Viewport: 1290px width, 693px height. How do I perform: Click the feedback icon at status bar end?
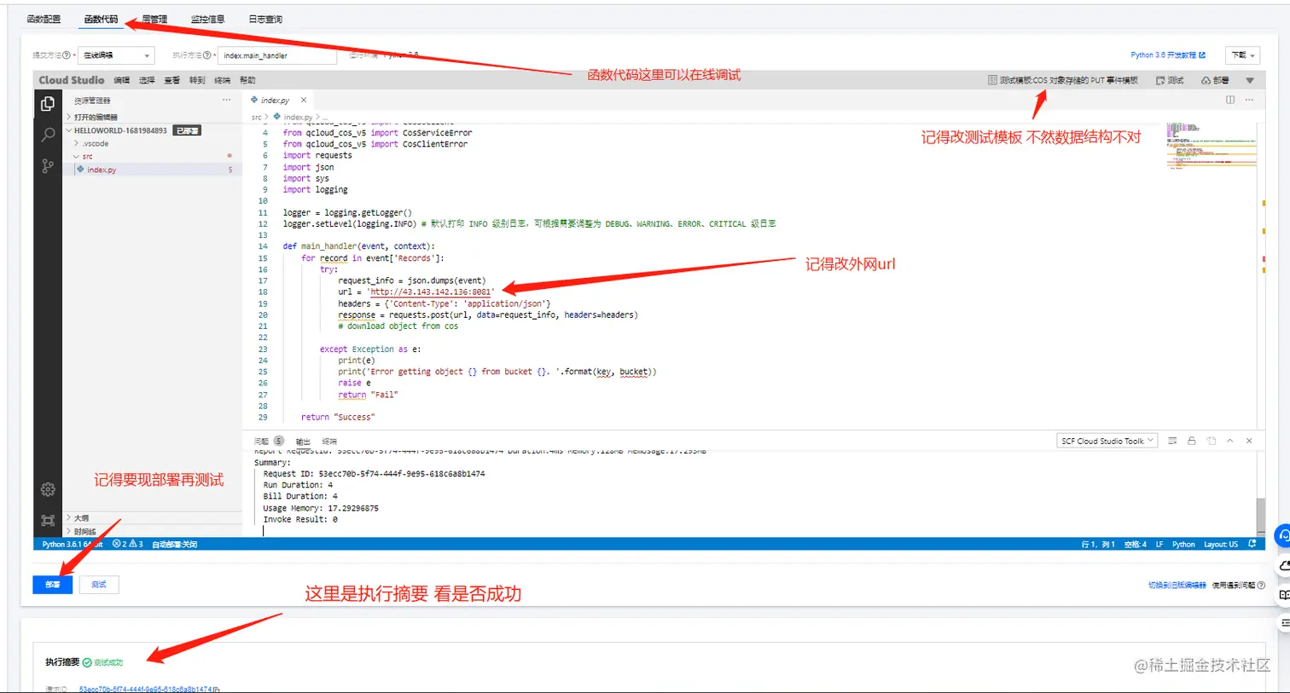pos(1252,544)
